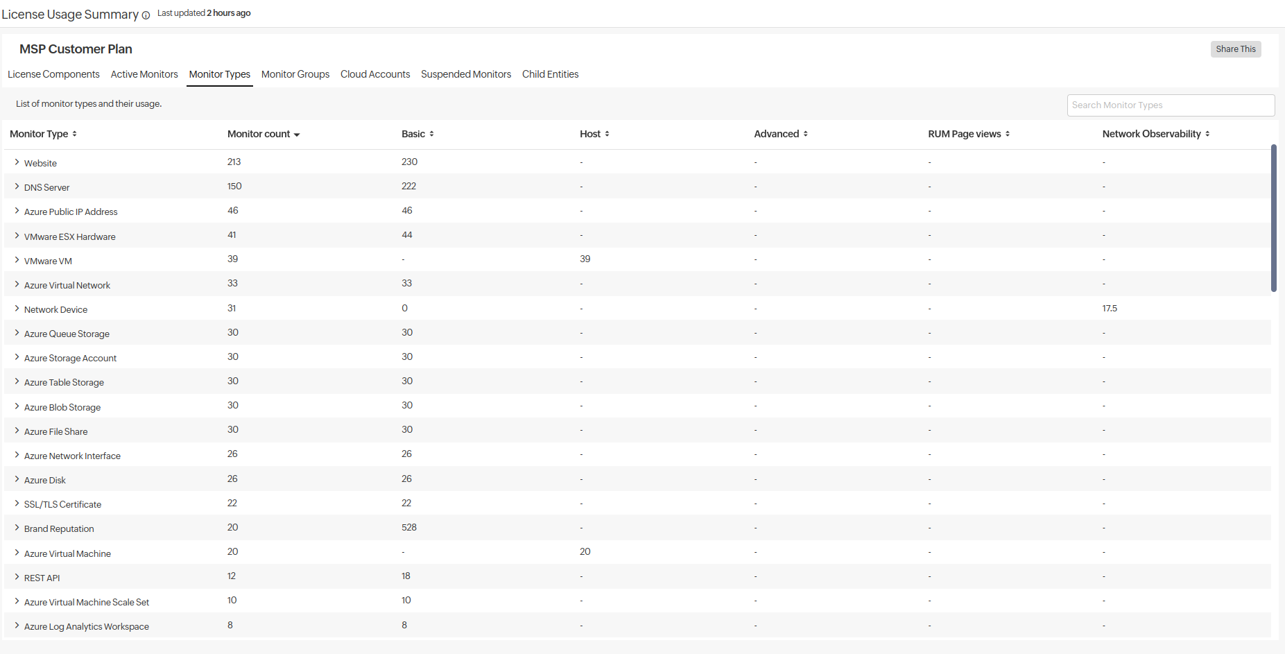Sort by Monitor Type column arrows
Image resolution: width=1285 pixels, height=654 pixels.
pyautogui.click(x=74, y=134)
